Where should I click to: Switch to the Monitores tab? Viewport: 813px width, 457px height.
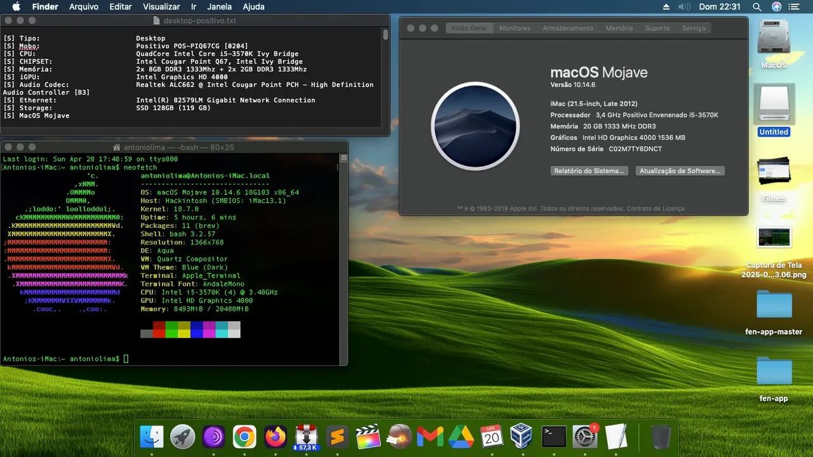pyautogui.click(x=514, y=28)
